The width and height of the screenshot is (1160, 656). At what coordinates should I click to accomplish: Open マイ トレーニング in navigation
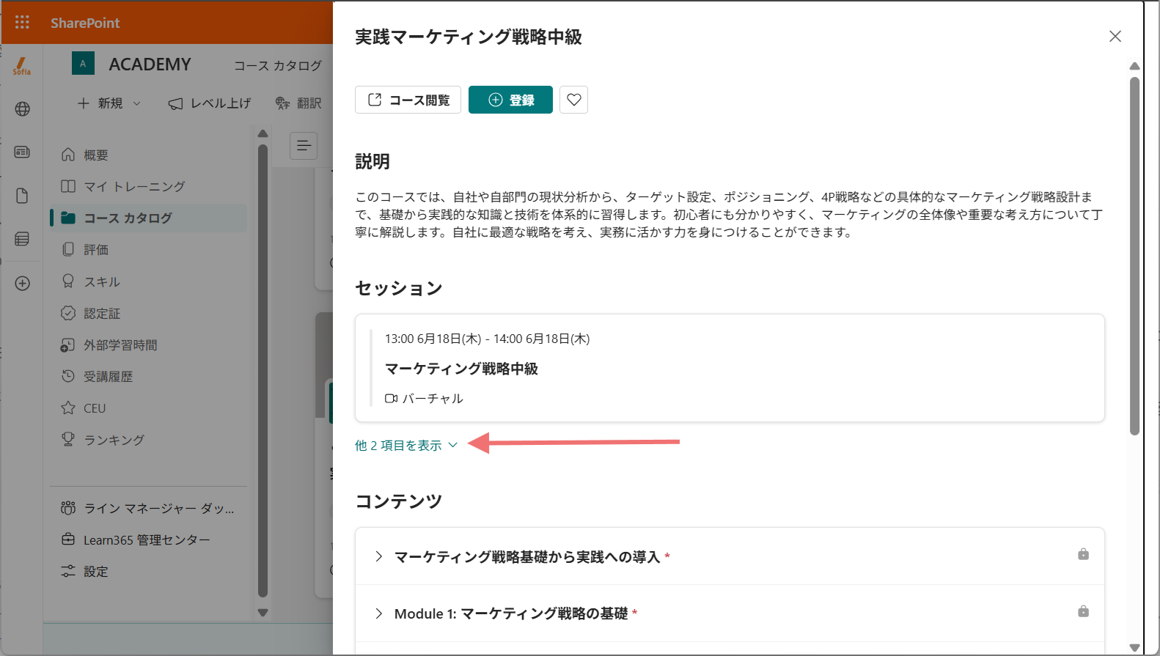click(148, 186)
